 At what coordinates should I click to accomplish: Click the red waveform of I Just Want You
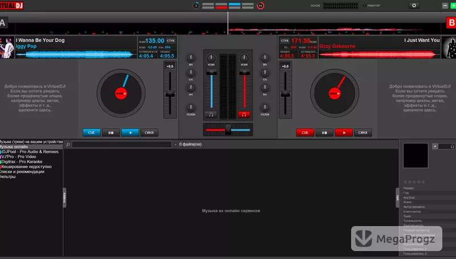(380, 54)
